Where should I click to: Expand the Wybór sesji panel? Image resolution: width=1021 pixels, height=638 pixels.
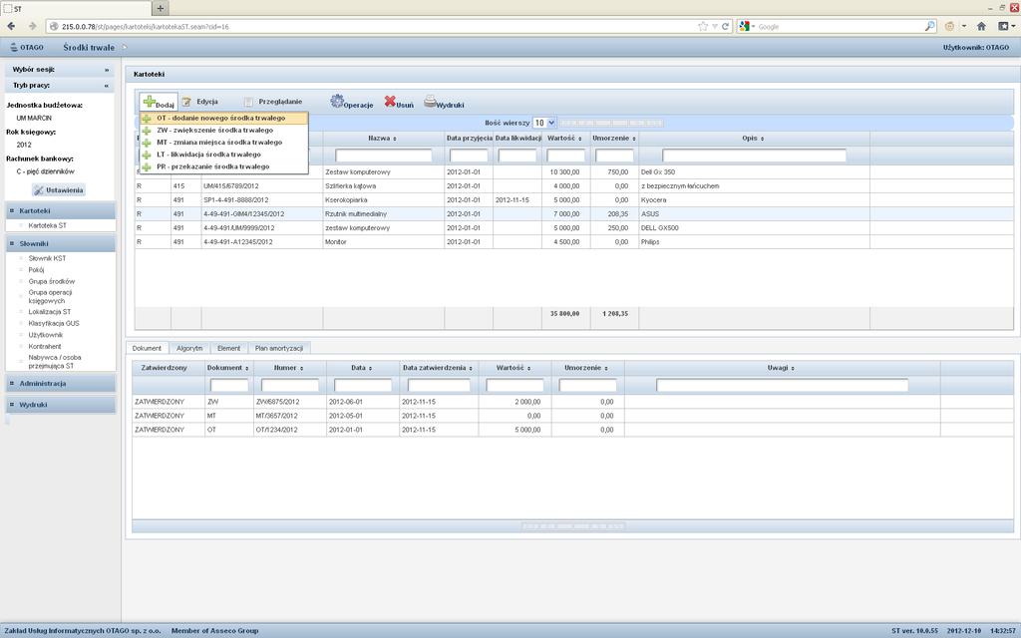point(60,69)
